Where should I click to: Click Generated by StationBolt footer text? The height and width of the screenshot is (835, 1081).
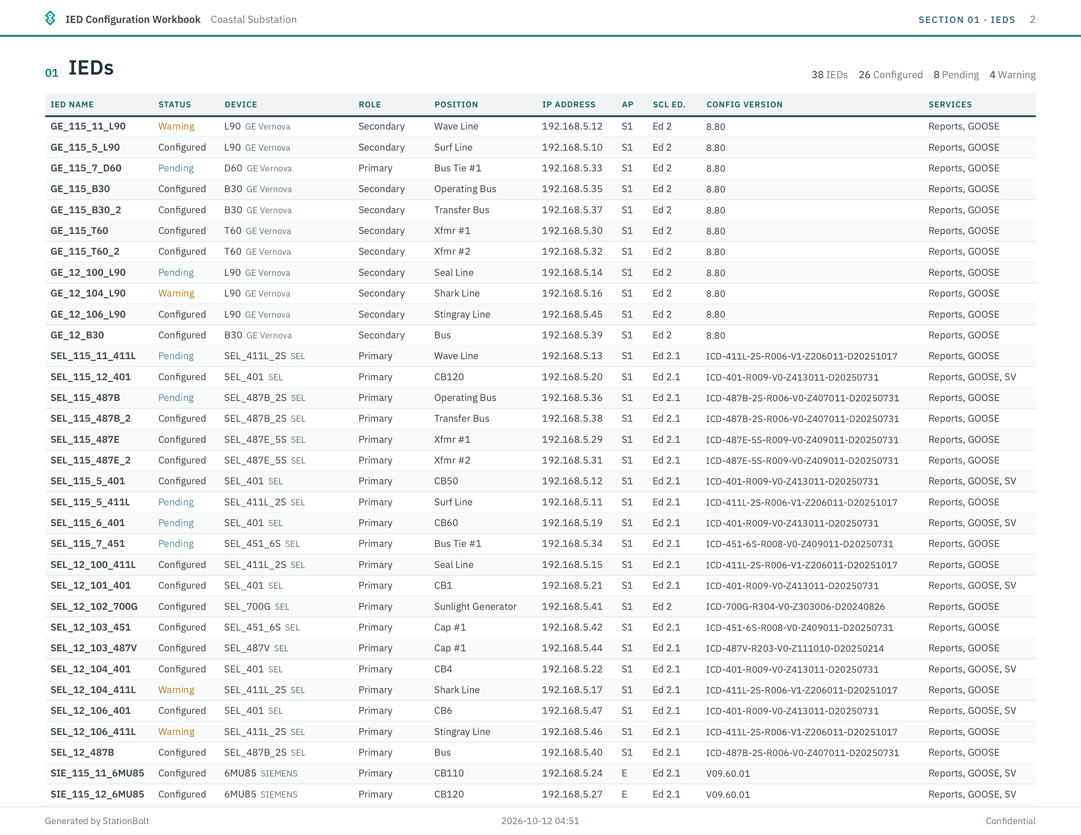(97, 821)
